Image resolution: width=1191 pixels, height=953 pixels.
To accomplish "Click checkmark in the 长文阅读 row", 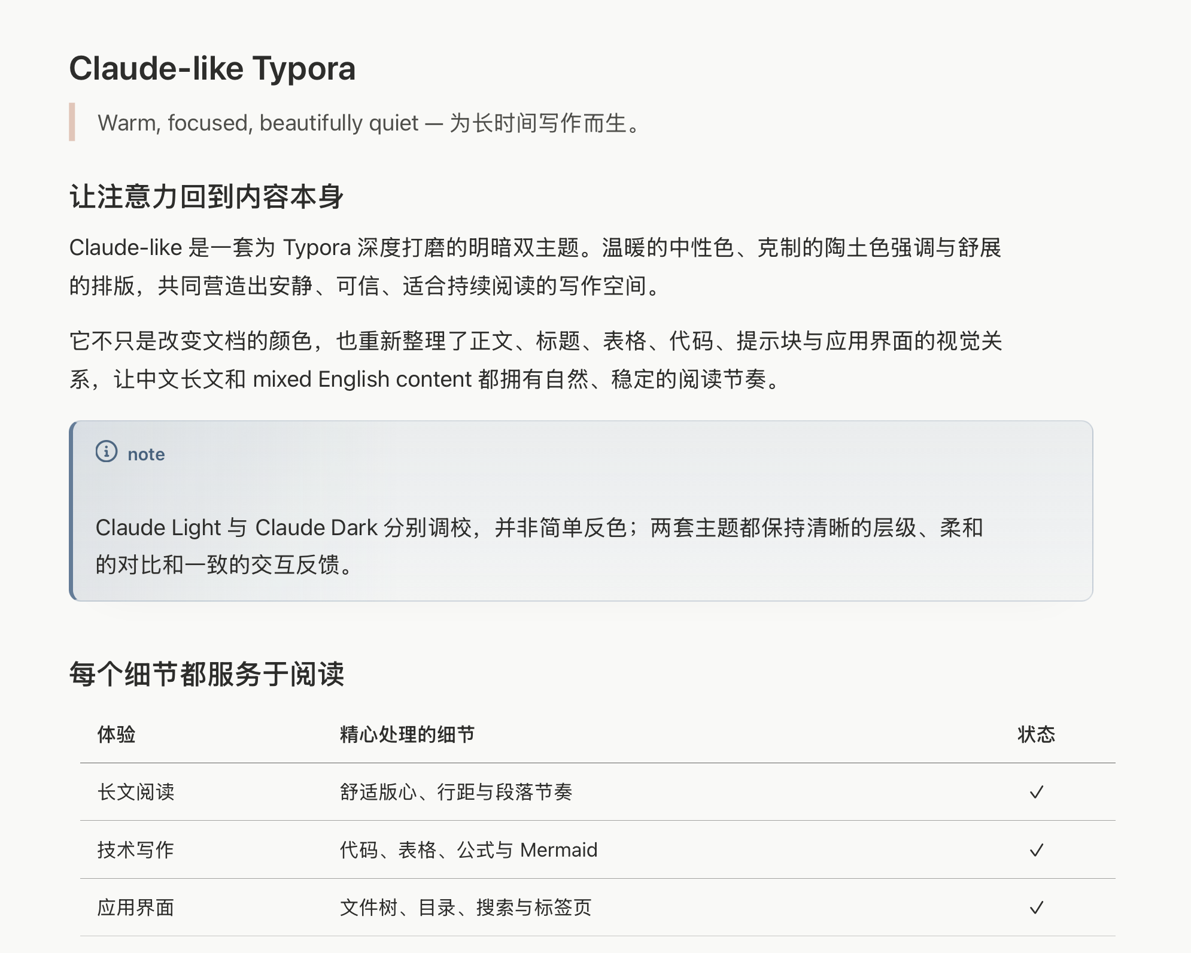I will [x=1037, y=792].
